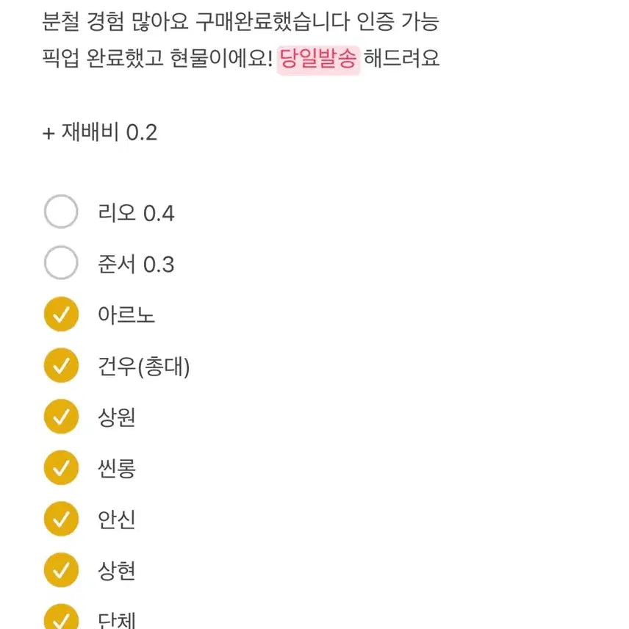Deselect the 건우(총대) checkbox
The height and width of the screenshot is (629, 629).
coord(61,365)
